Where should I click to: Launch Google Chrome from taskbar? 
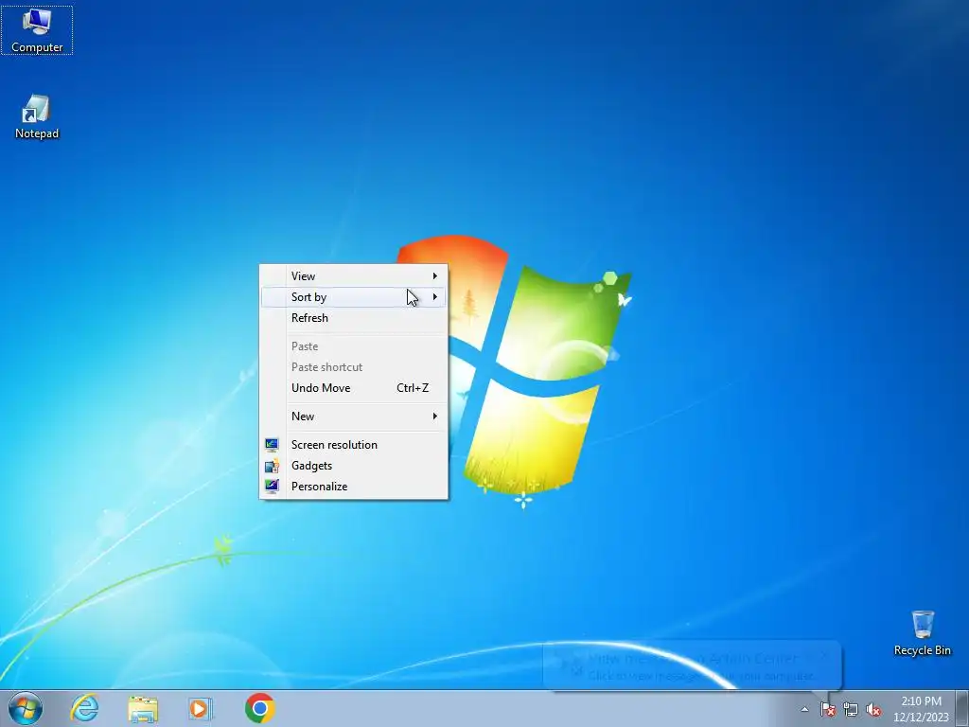tap(259, 708)
